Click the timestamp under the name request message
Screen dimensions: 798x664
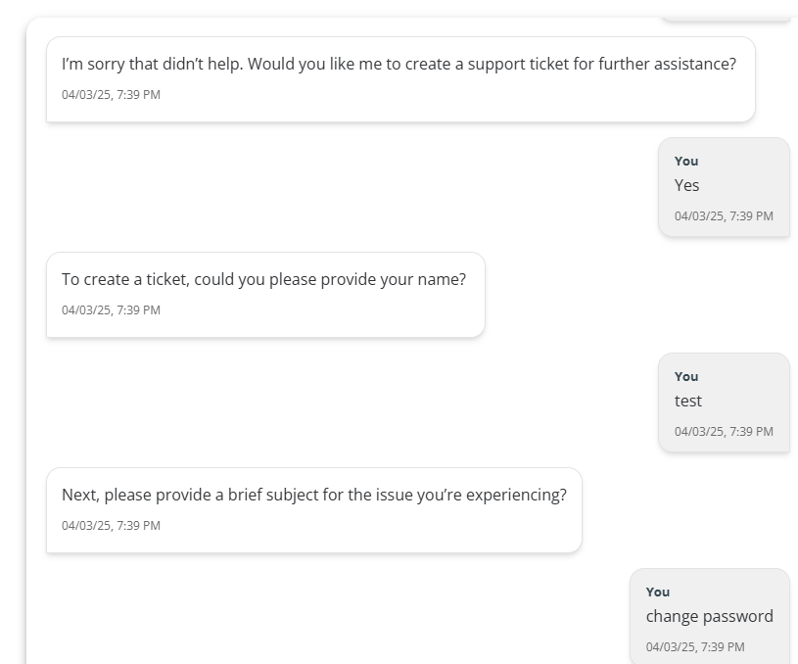point(111,310)
